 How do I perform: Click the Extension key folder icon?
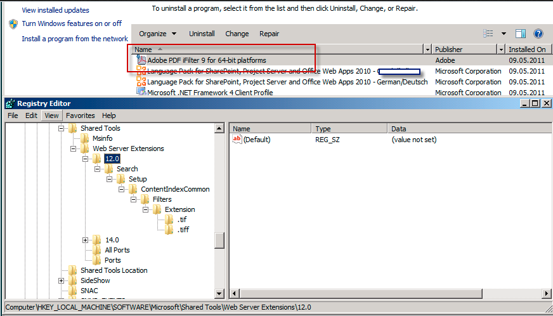(x=157, y=209)
